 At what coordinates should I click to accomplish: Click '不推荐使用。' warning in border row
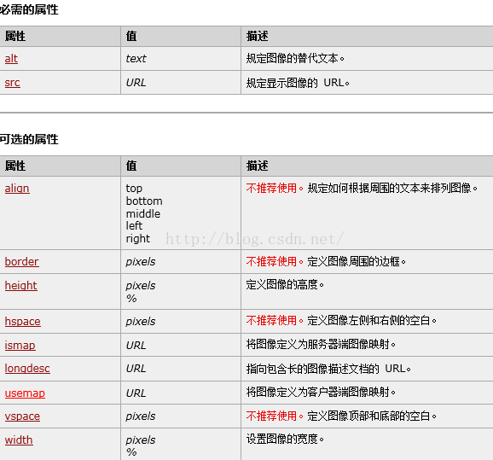tap(275, 261)
